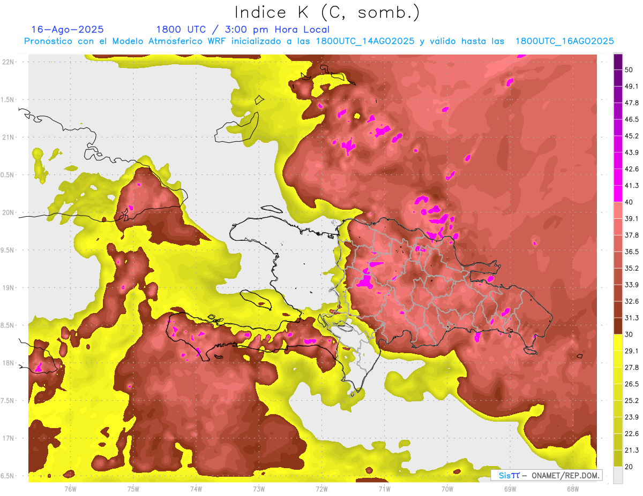The width and height of the screenshot is (643, 496).
Task: Click the '1800 UTC / 3:00 pm Hora Local' text
Action: tap(243, 29)
